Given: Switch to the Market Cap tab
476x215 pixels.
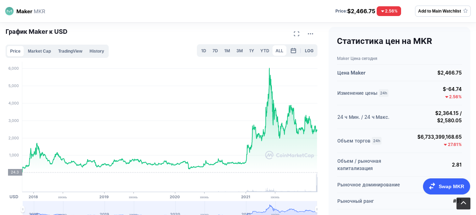Looking at the screenshot, I should point(39,51).
